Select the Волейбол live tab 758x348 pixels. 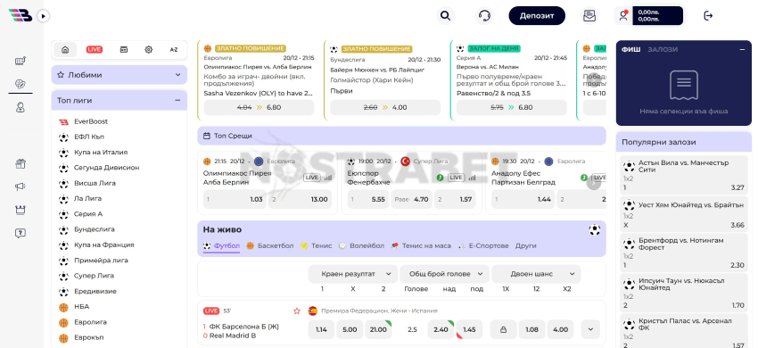tap(361, 246)
